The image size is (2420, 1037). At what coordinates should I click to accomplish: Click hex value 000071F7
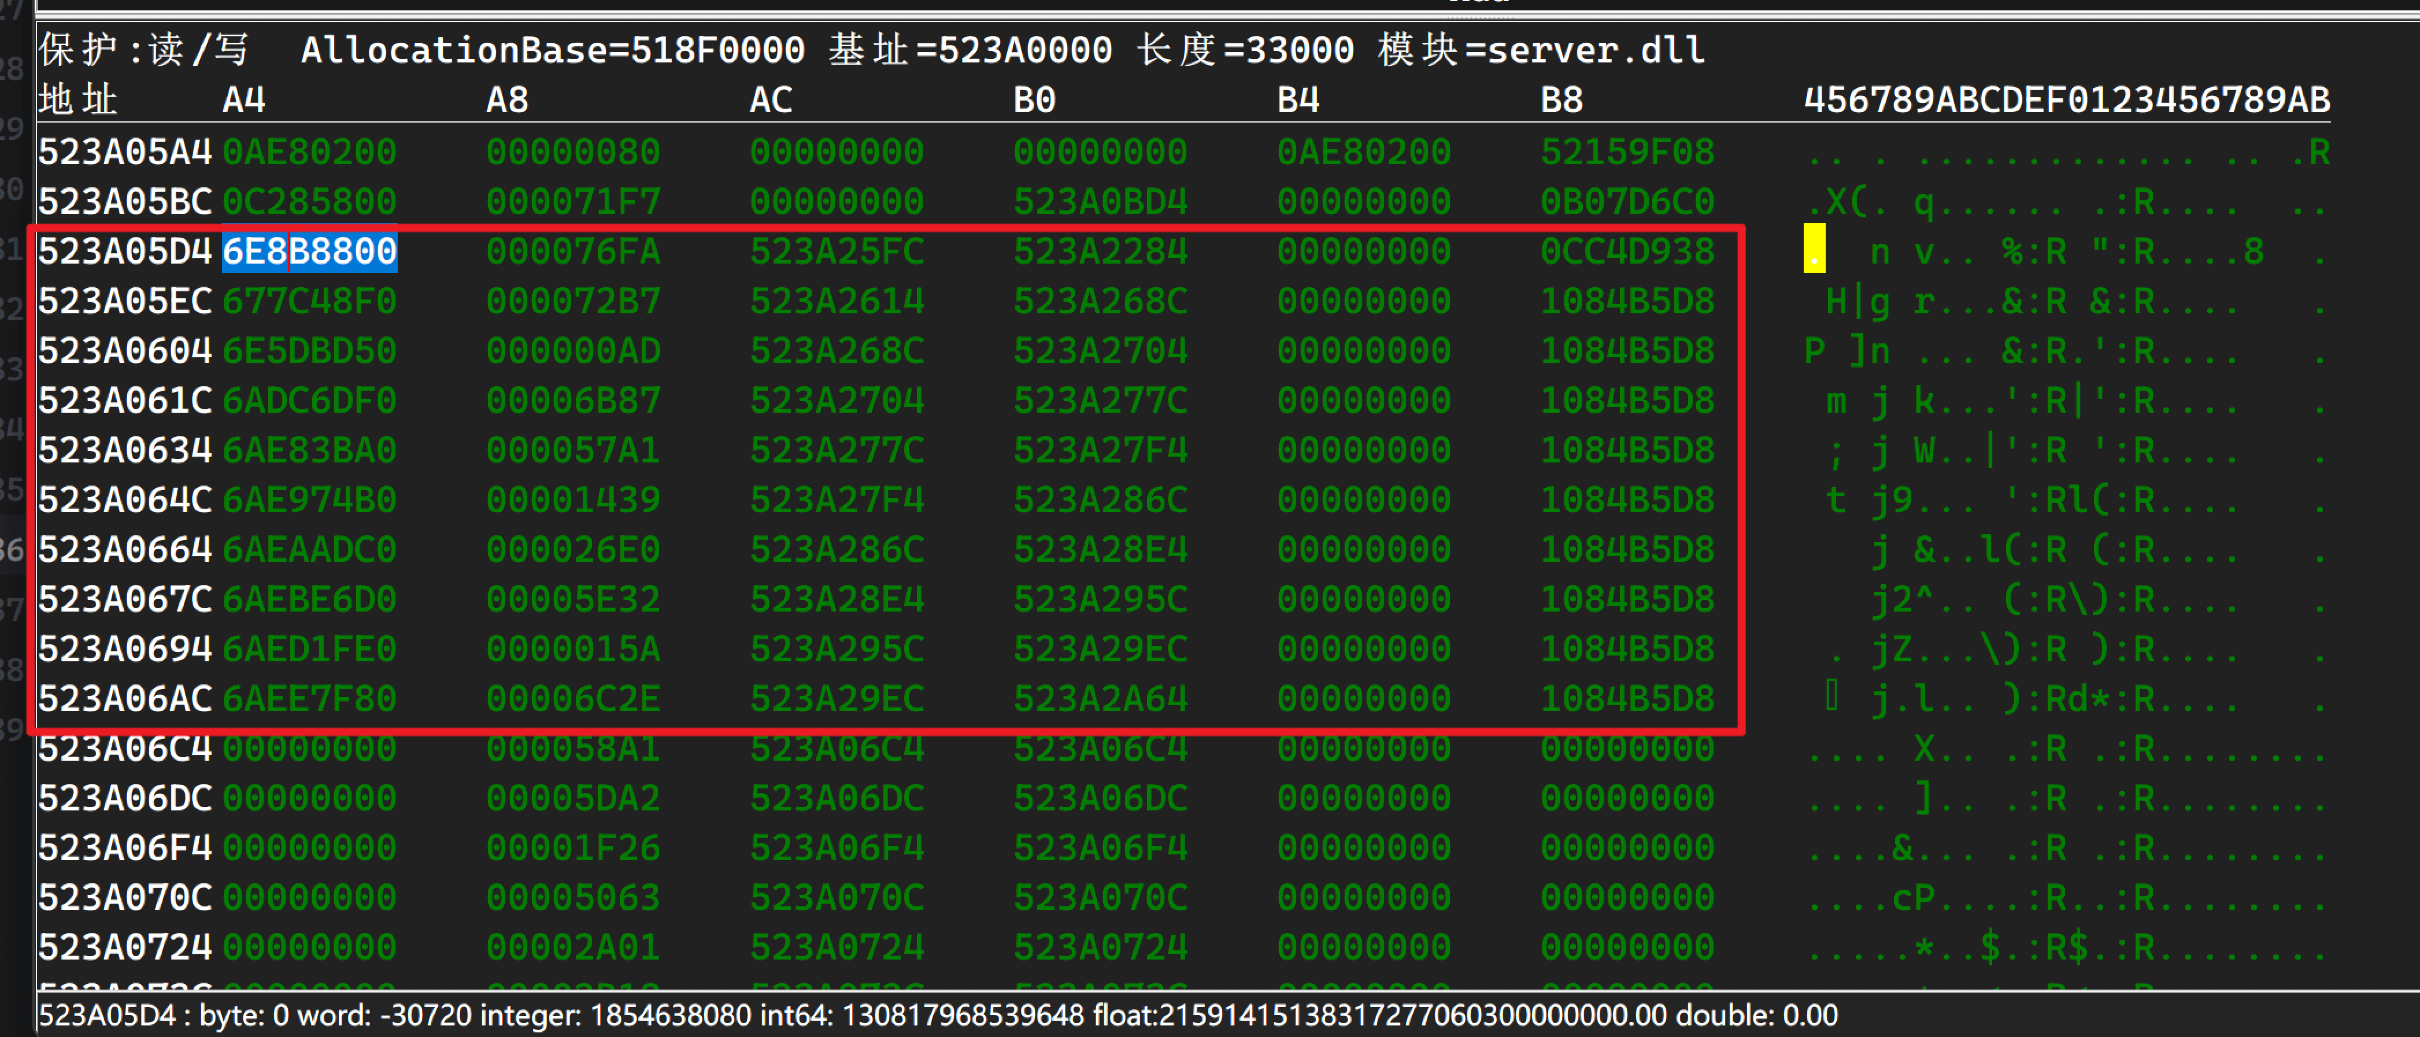coord(572,201)
